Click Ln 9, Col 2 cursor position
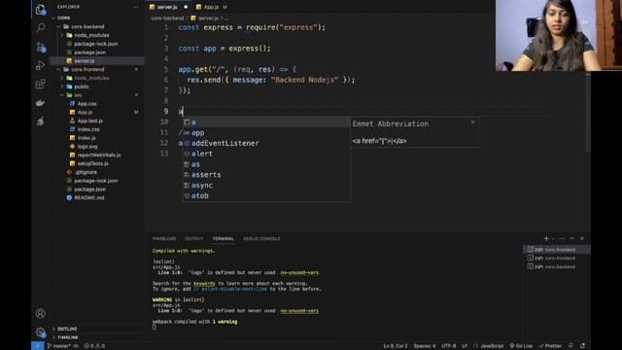Viewport: 622px width, 350px height. tap(396, 346)
